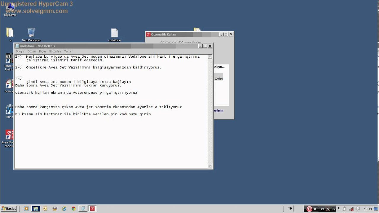Screen dimensions: 379x213
Task: Open the volume speaker tray icon
Action: click(358, 209)
